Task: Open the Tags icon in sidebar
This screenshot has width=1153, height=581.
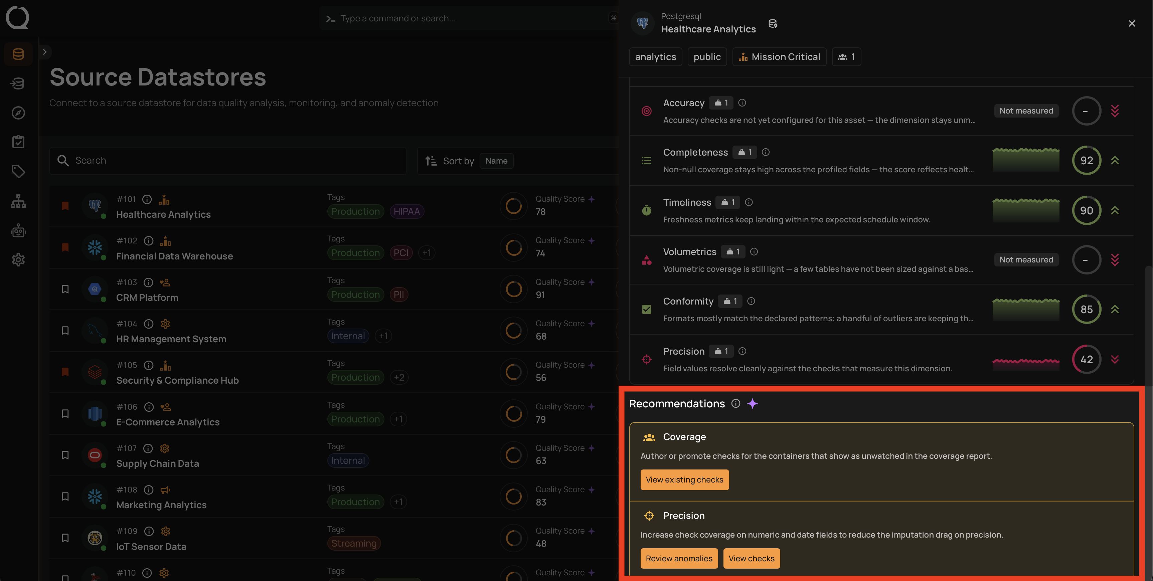Action: [18, 171]
